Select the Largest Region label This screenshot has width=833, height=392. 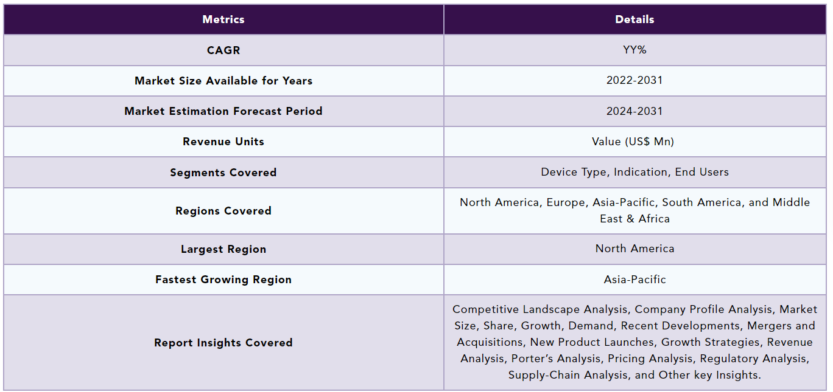pos(223,249)
